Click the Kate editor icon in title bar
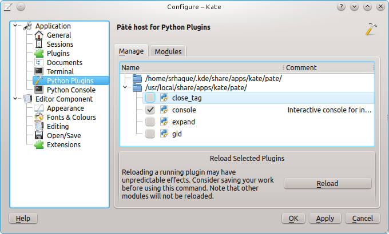The width and height of the screenshot is (389, 234). tap(8, 7)
